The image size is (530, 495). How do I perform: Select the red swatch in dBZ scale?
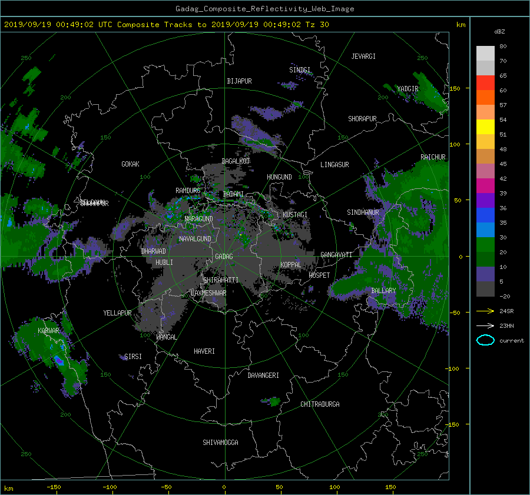[x=485, y=82]
